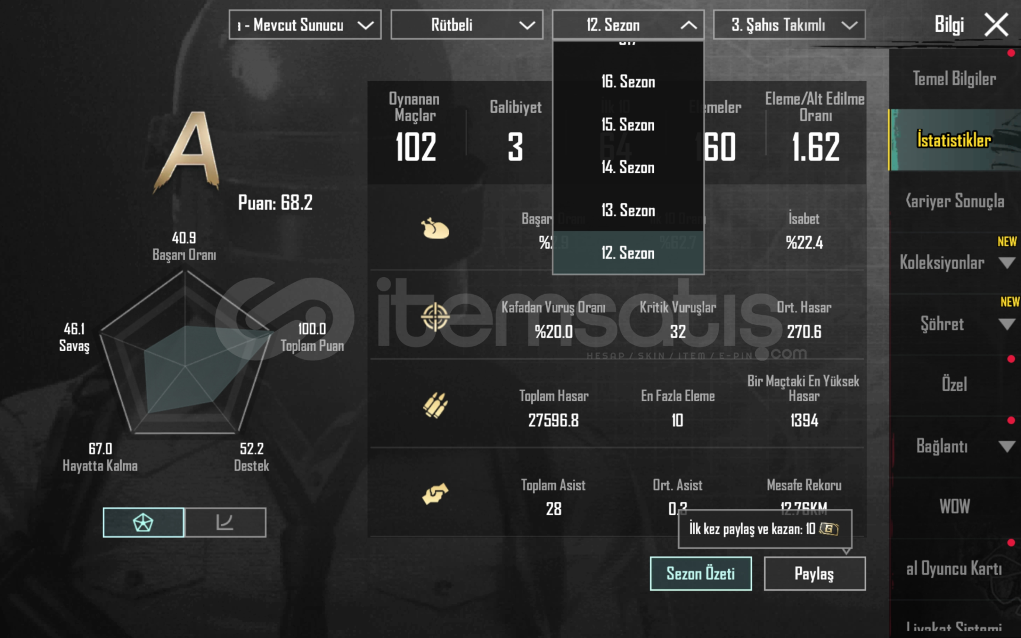Select 16. Sezon from the list
This screenshot has height=638, width=1021.
(628, 82)
